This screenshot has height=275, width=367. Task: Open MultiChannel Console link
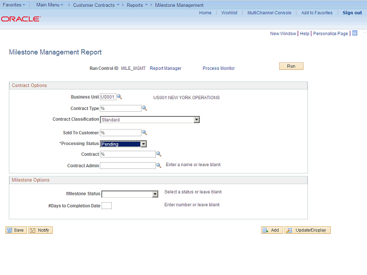coord(270,13)
